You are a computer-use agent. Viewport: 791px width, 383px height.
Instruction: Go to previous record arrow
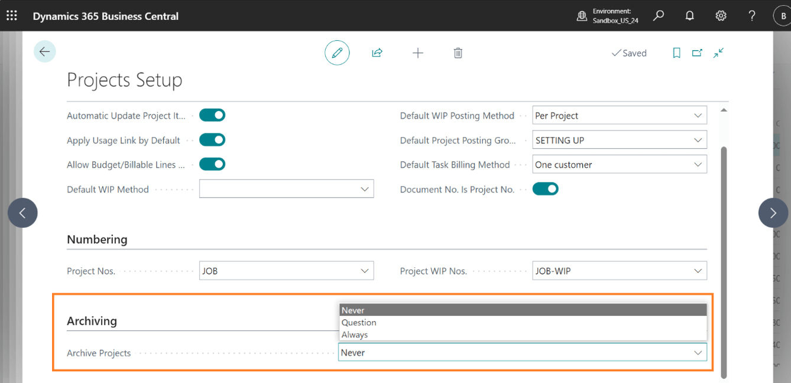click(22, 213)
